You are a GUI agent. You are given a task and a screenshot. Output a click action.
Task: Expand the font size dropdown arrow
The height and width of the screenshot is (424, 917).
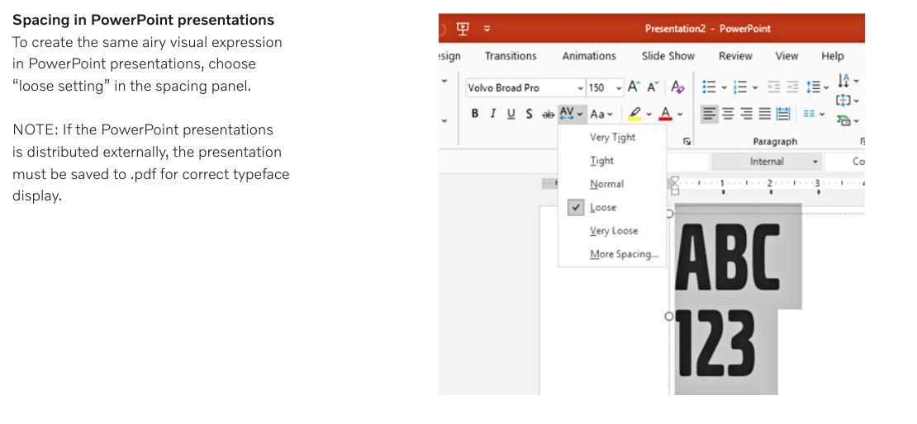[x=620, y=88]
